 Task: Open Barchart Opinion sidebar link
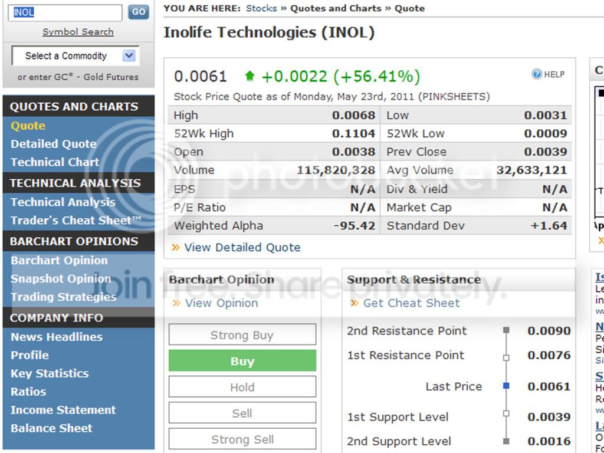pos(60,260)
